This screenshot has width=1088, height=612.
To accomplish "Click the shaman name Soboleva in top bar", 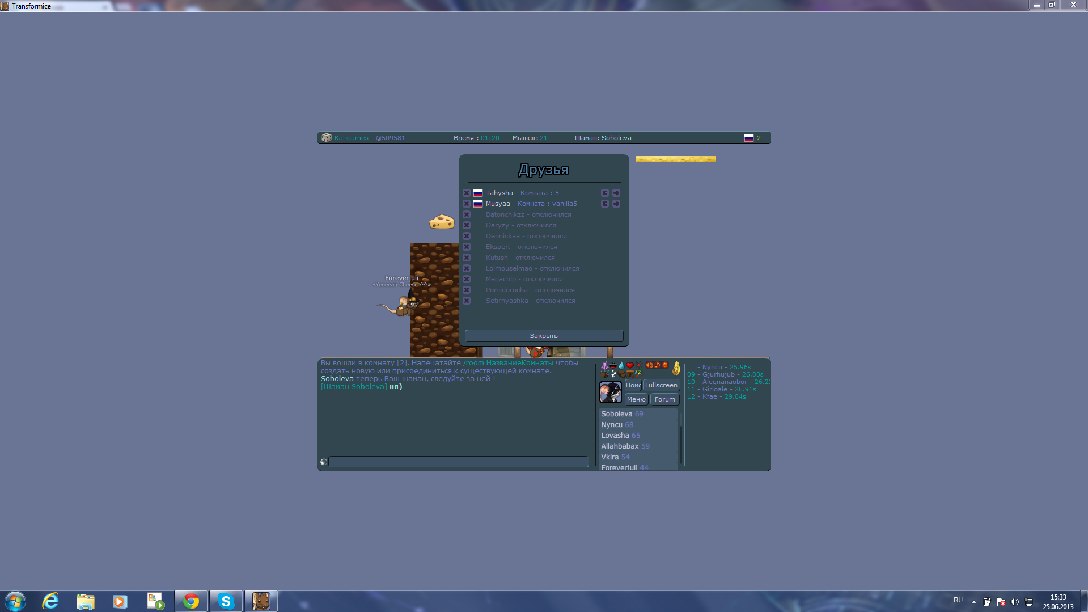I will pos(616,138).
